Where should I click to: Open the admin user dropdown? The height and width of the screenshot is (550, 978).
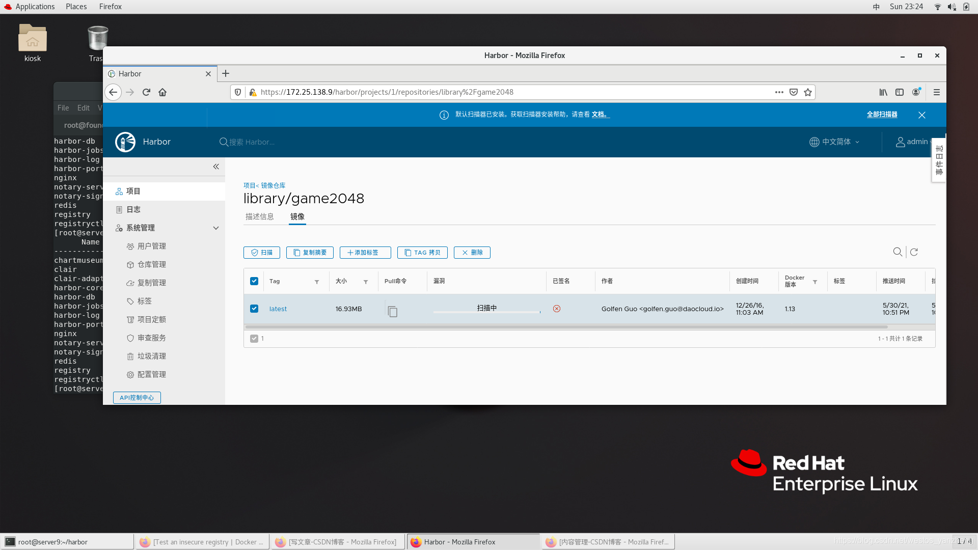tap(914, 142)
